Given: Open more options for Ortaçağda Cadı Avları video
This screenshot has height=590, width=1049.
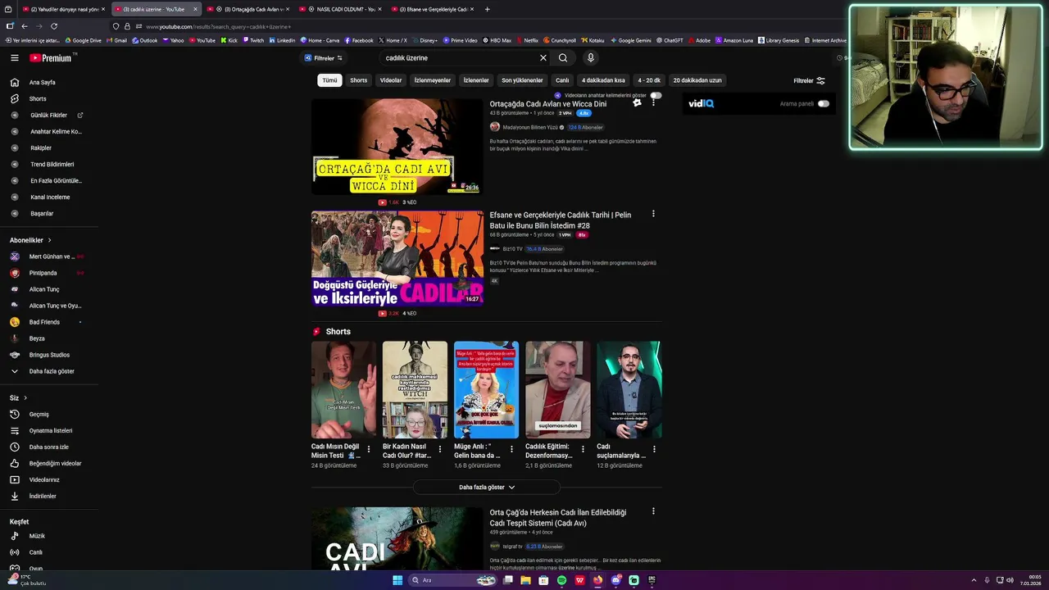Looking at the screenshot, I should [653, 103].
